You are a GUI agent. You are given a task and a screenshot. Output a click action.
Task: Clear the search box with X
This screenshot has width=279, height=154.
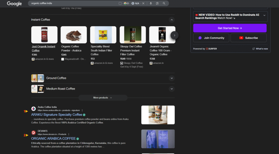coord(143,3)
